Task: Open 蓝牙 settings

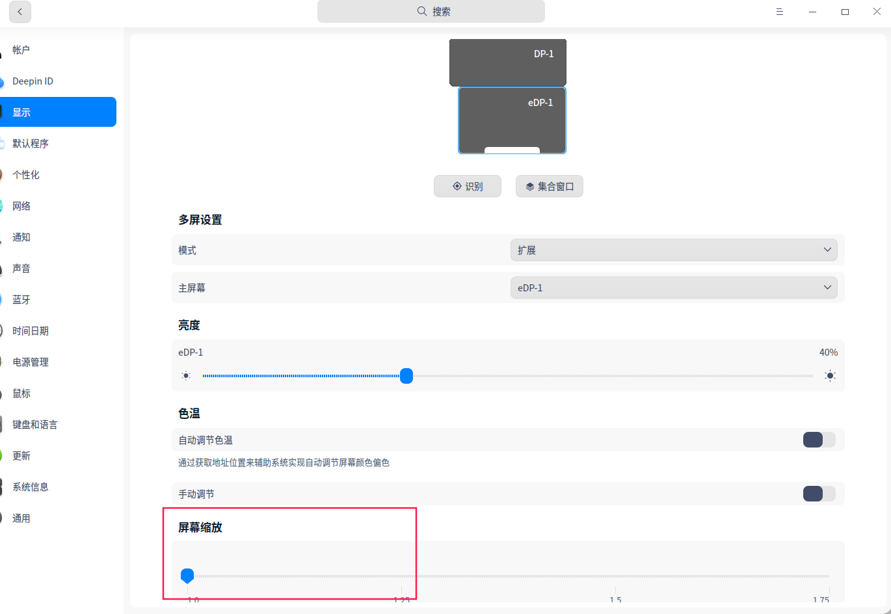Action: tap(58, 300)
